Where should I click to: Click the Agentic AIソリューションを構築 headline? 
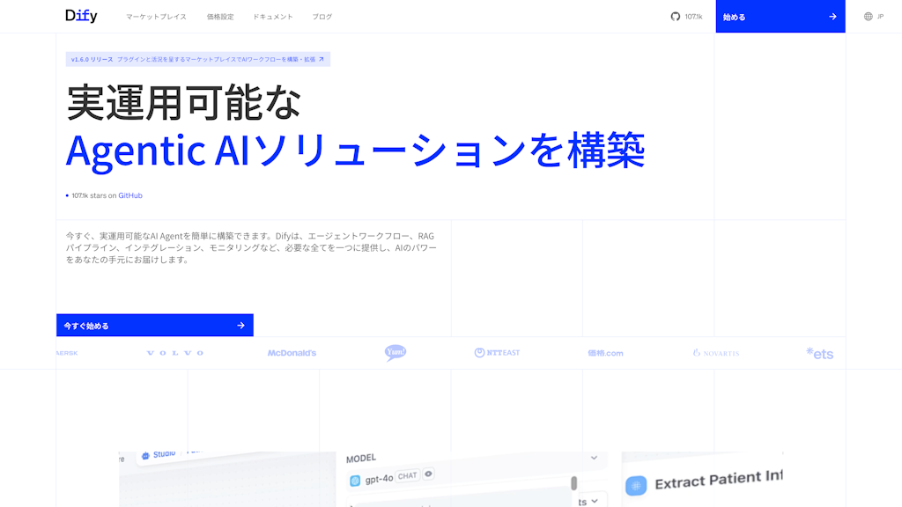point(356,150)
